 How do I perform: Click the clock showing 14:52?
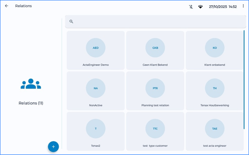pos(233,7)
